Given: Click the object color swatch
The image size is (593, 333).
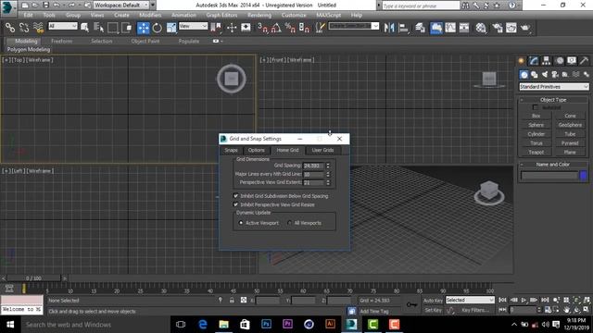Looking at the screenshot, I should pyautogui.click(x=583, y=175).
